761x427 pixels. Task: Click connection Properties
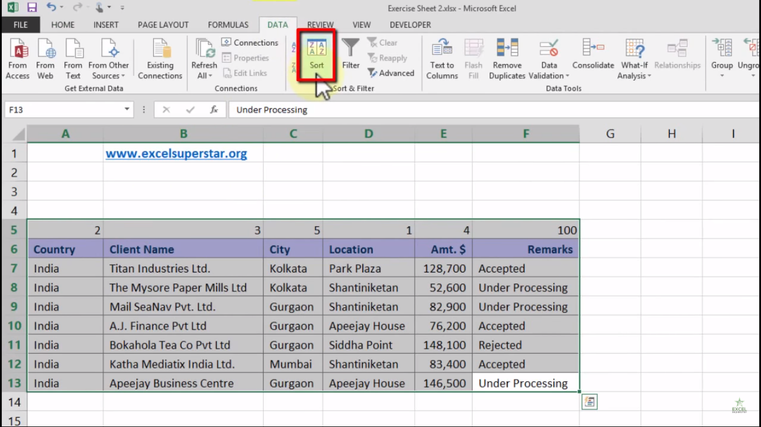pos(245,58)
